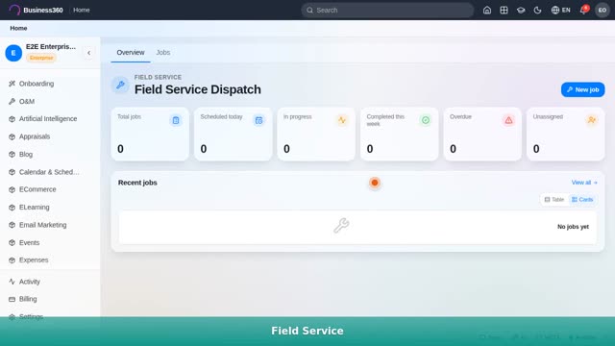Click the Completed this week check icon
Image resolution: width=615 pixels, height=346 pixels.
coord(425,120)
